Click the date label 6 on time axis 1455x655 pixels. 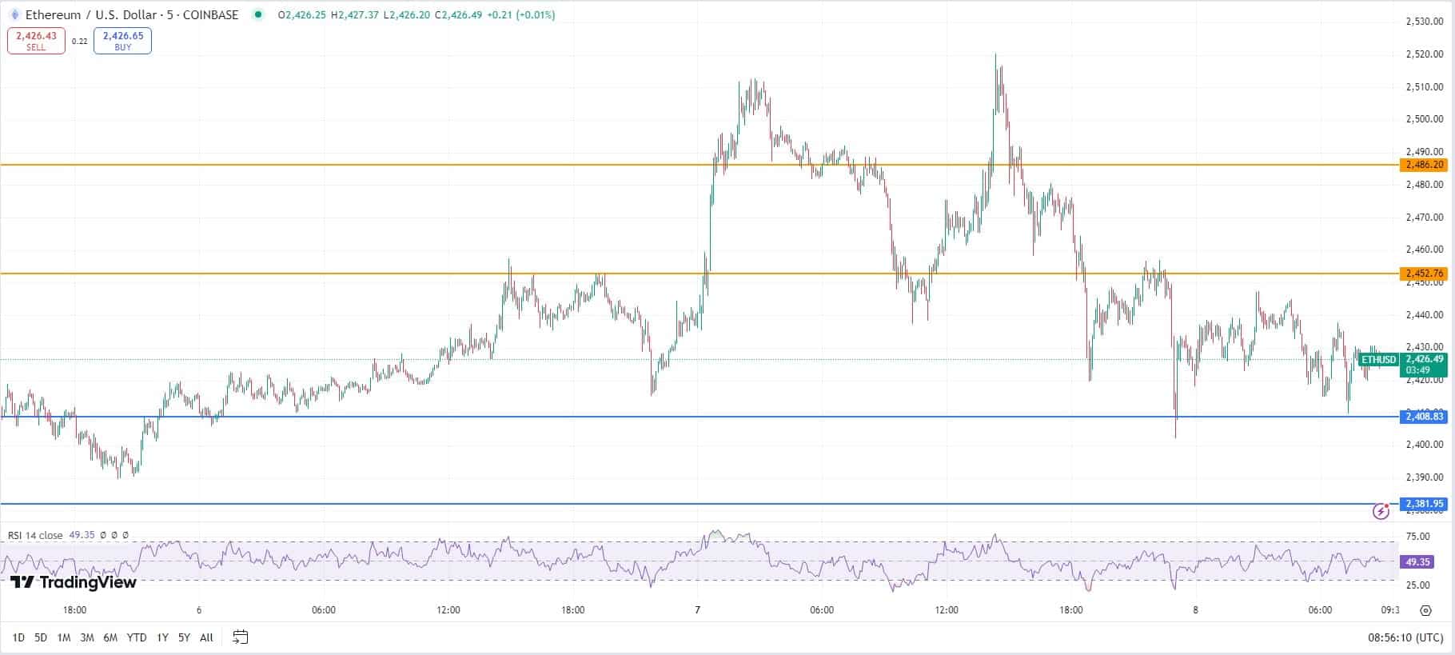199,610
